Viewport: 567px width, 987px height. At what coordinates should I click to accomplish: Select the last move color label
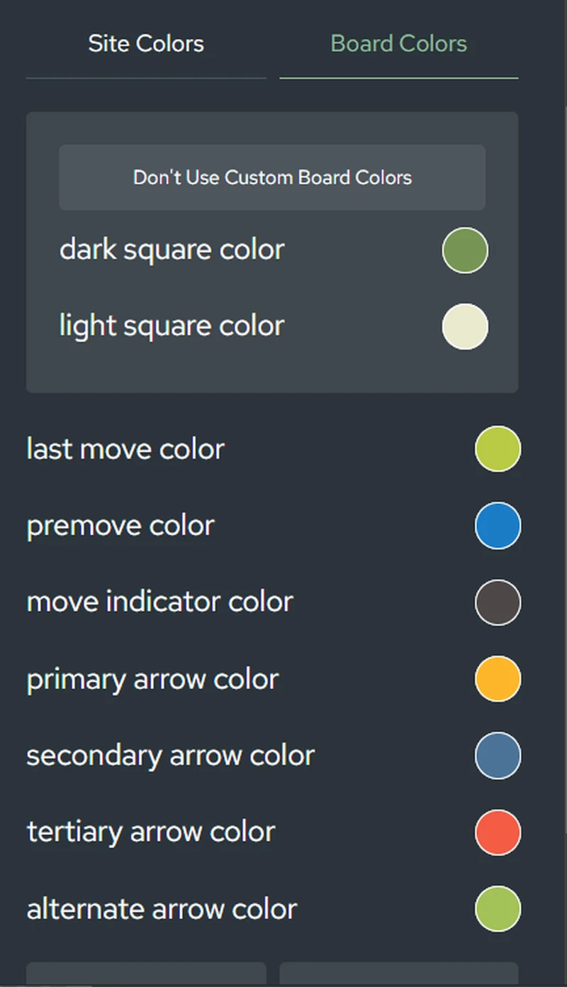[x=124, y=448]
